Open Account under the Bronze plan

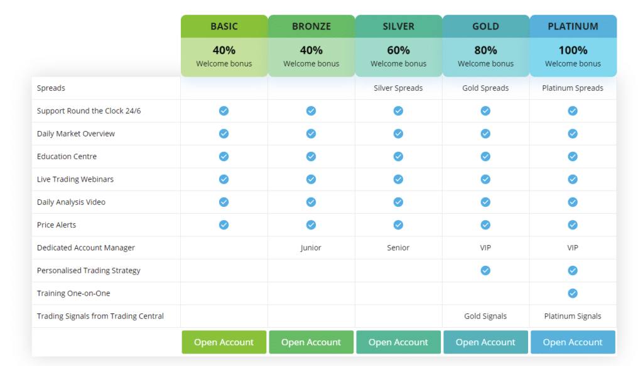[311, 342]
